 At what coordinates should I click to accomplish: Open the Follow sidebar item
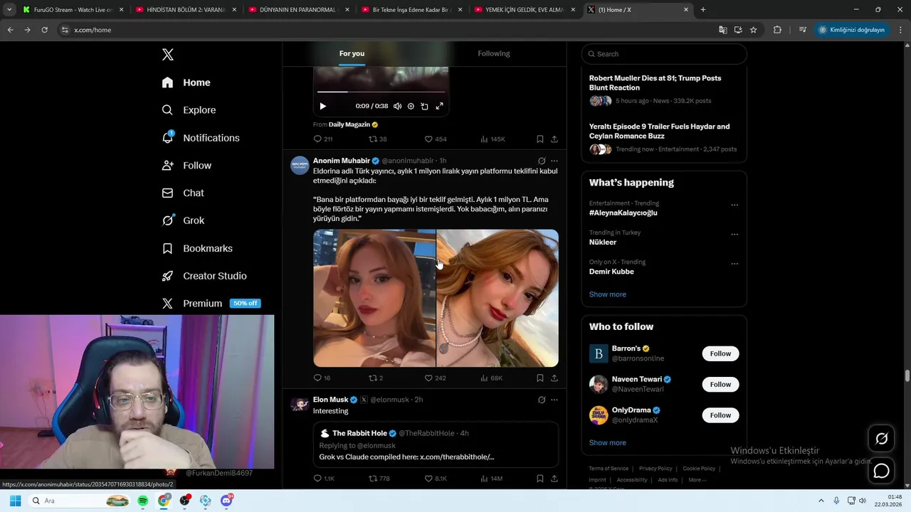(186, 166)
